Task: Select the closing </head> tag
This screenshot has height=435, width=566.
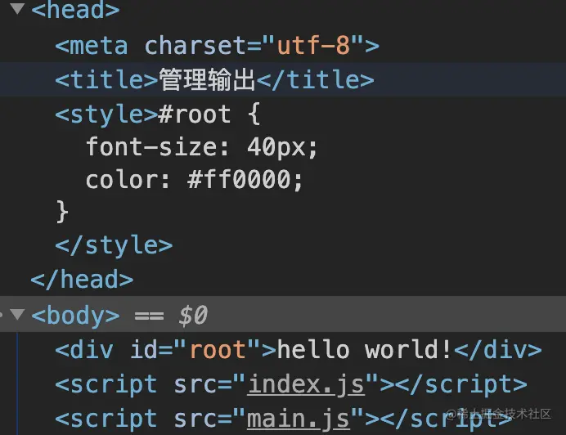Action: click(83, 280)
